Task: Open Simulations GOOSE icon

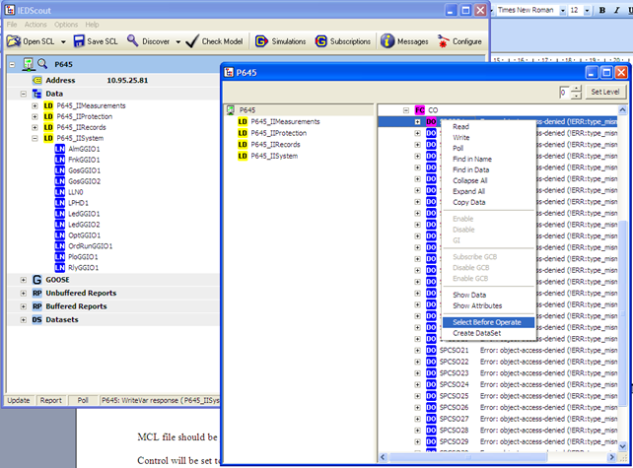Action: [x=261, y=41]
